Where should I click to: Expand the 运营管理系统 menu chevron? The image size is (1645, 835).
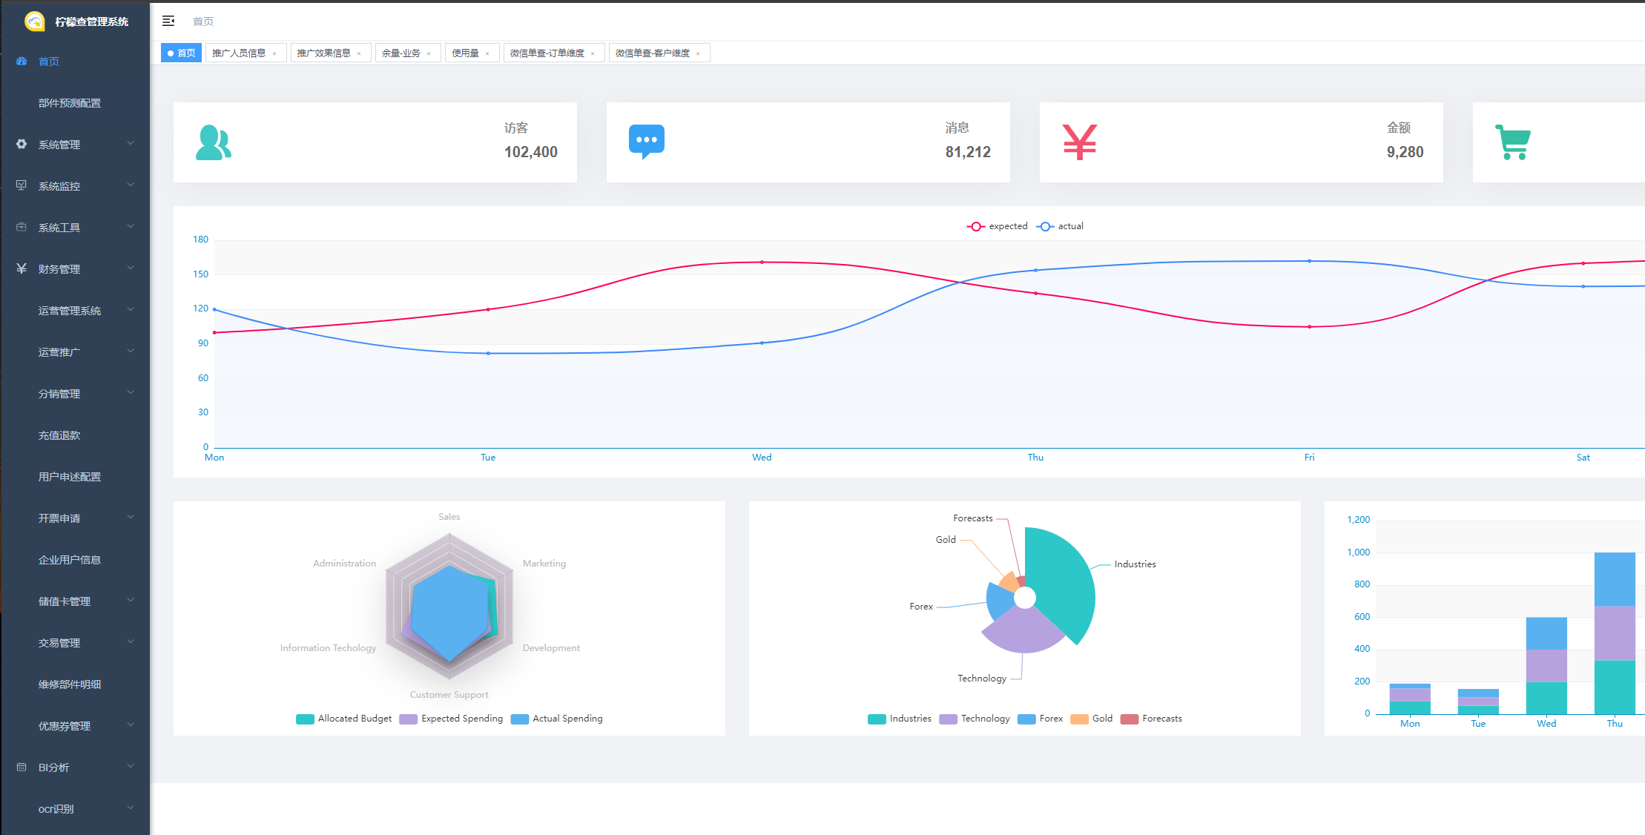[x=131, y=309]
